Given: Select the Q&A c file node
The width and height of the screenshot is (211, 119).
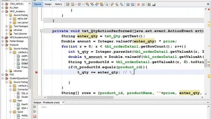Looking at the screenshot, I should pos(24,108).
